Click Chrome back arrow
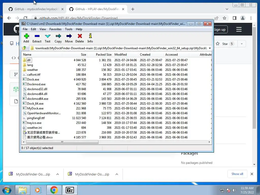The width and height of the screenshot is (260, 195). pos(9,18)
